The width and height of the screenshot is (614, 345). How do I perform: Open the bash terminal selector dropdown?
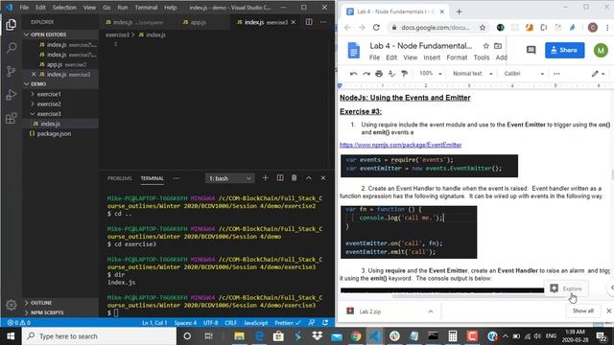[229, 178]
